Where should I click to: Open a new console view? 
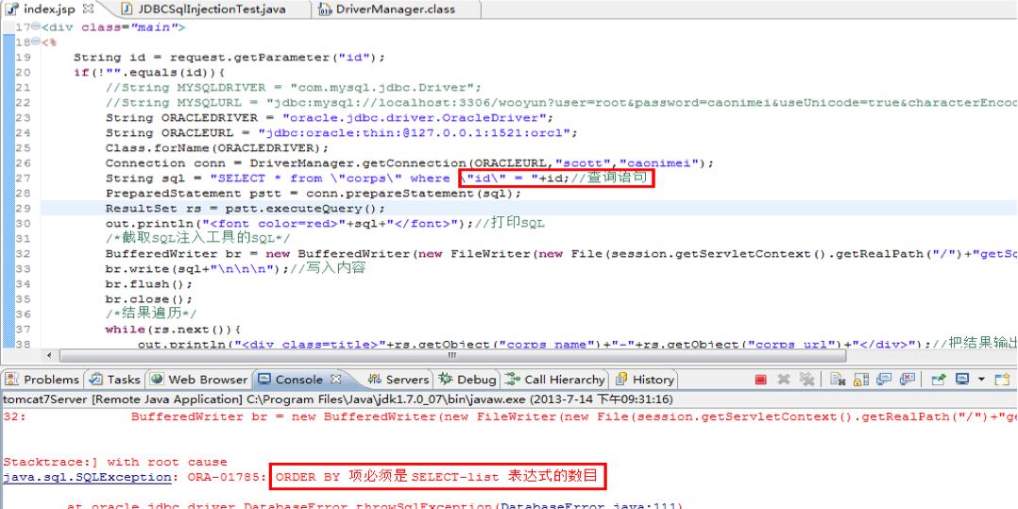1003,380
